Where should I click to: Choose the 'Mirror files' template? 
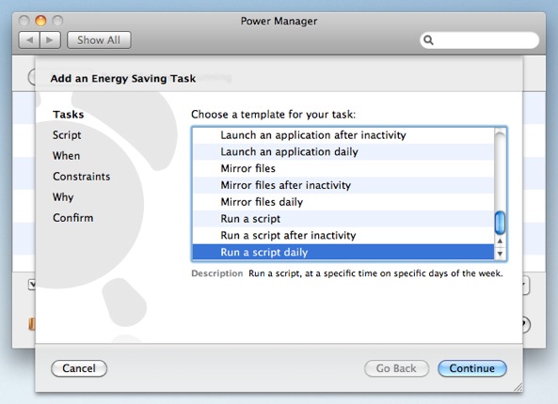click(343, 168)
